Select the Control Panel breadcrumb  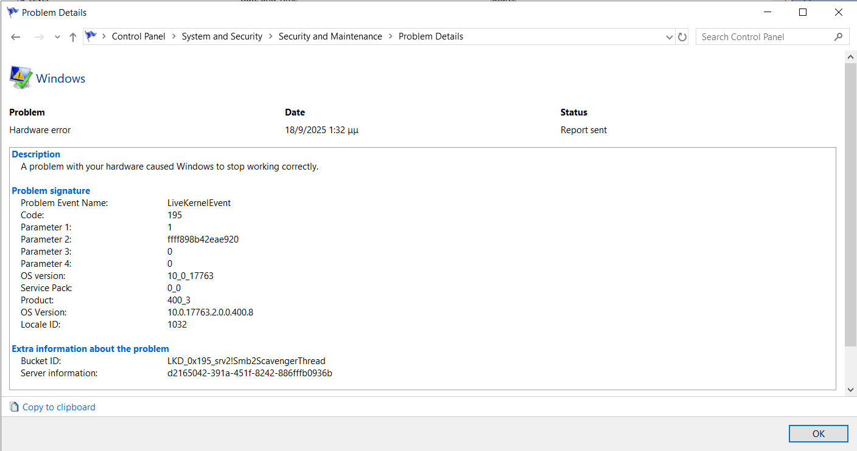click(139, 36)
